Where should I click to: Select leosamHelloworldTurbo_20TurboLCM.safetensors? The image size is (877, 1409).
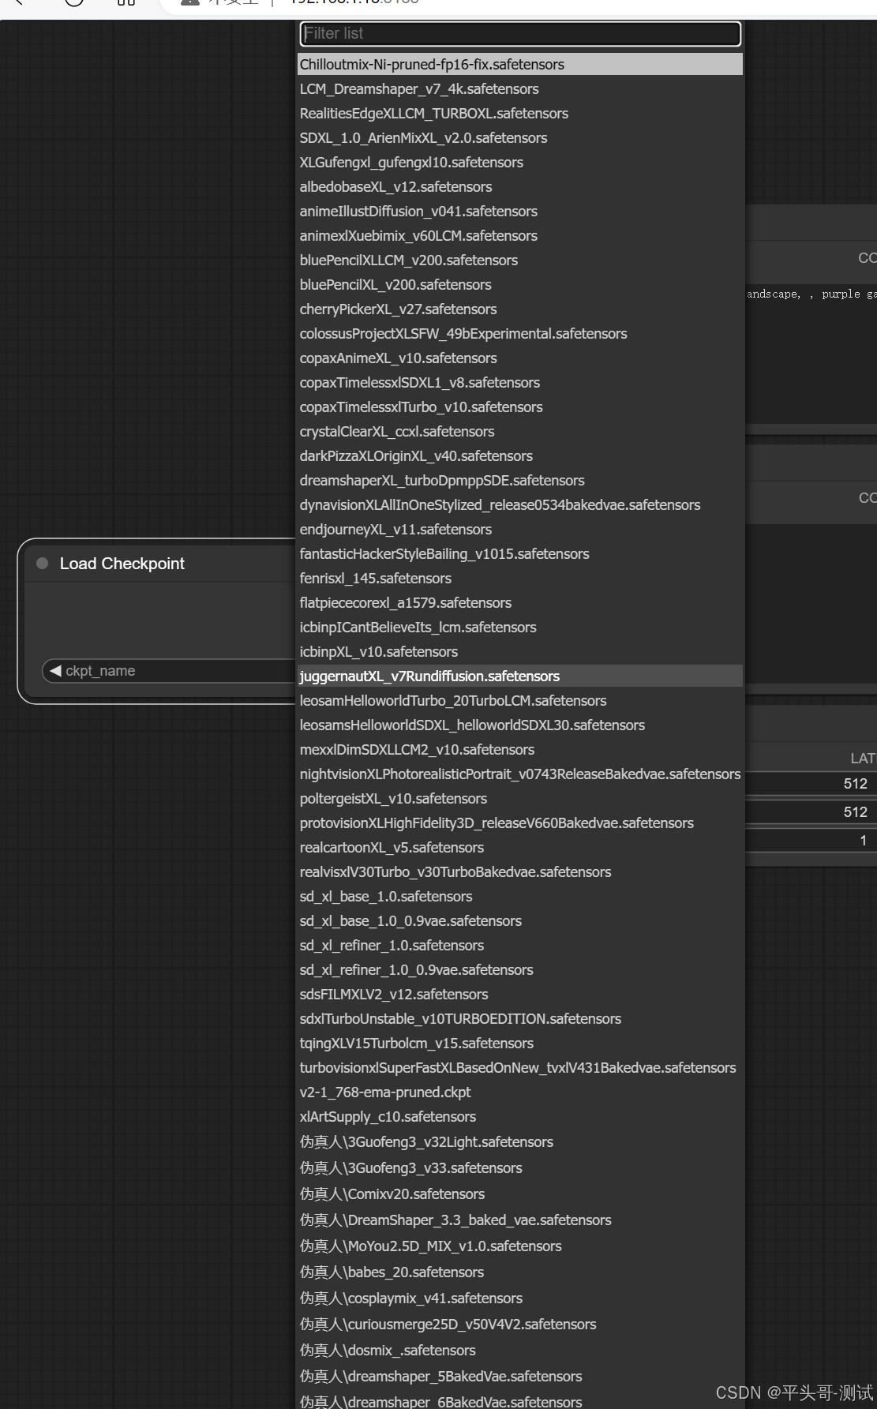pos(520,701)
